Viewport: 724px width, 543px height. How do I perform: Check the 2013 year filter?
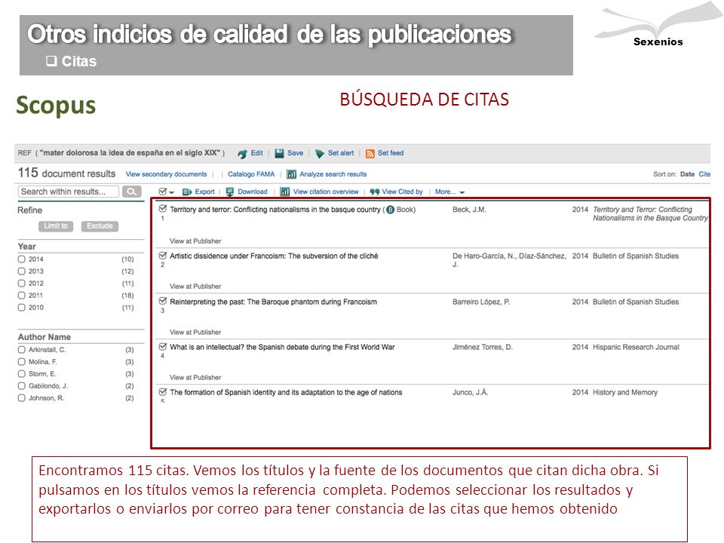22,271
